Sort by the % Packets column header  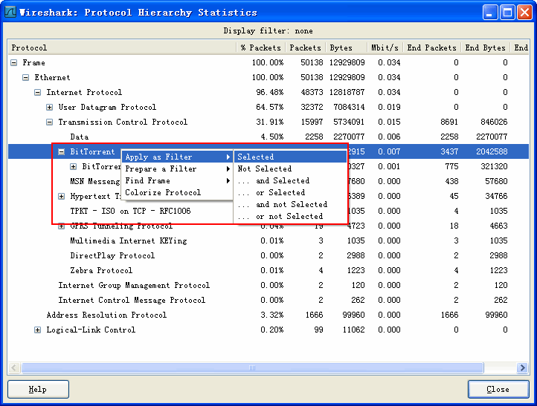tap(260, 48)
